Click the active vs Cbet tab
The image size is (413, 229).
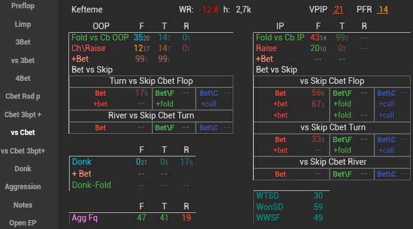23,133
